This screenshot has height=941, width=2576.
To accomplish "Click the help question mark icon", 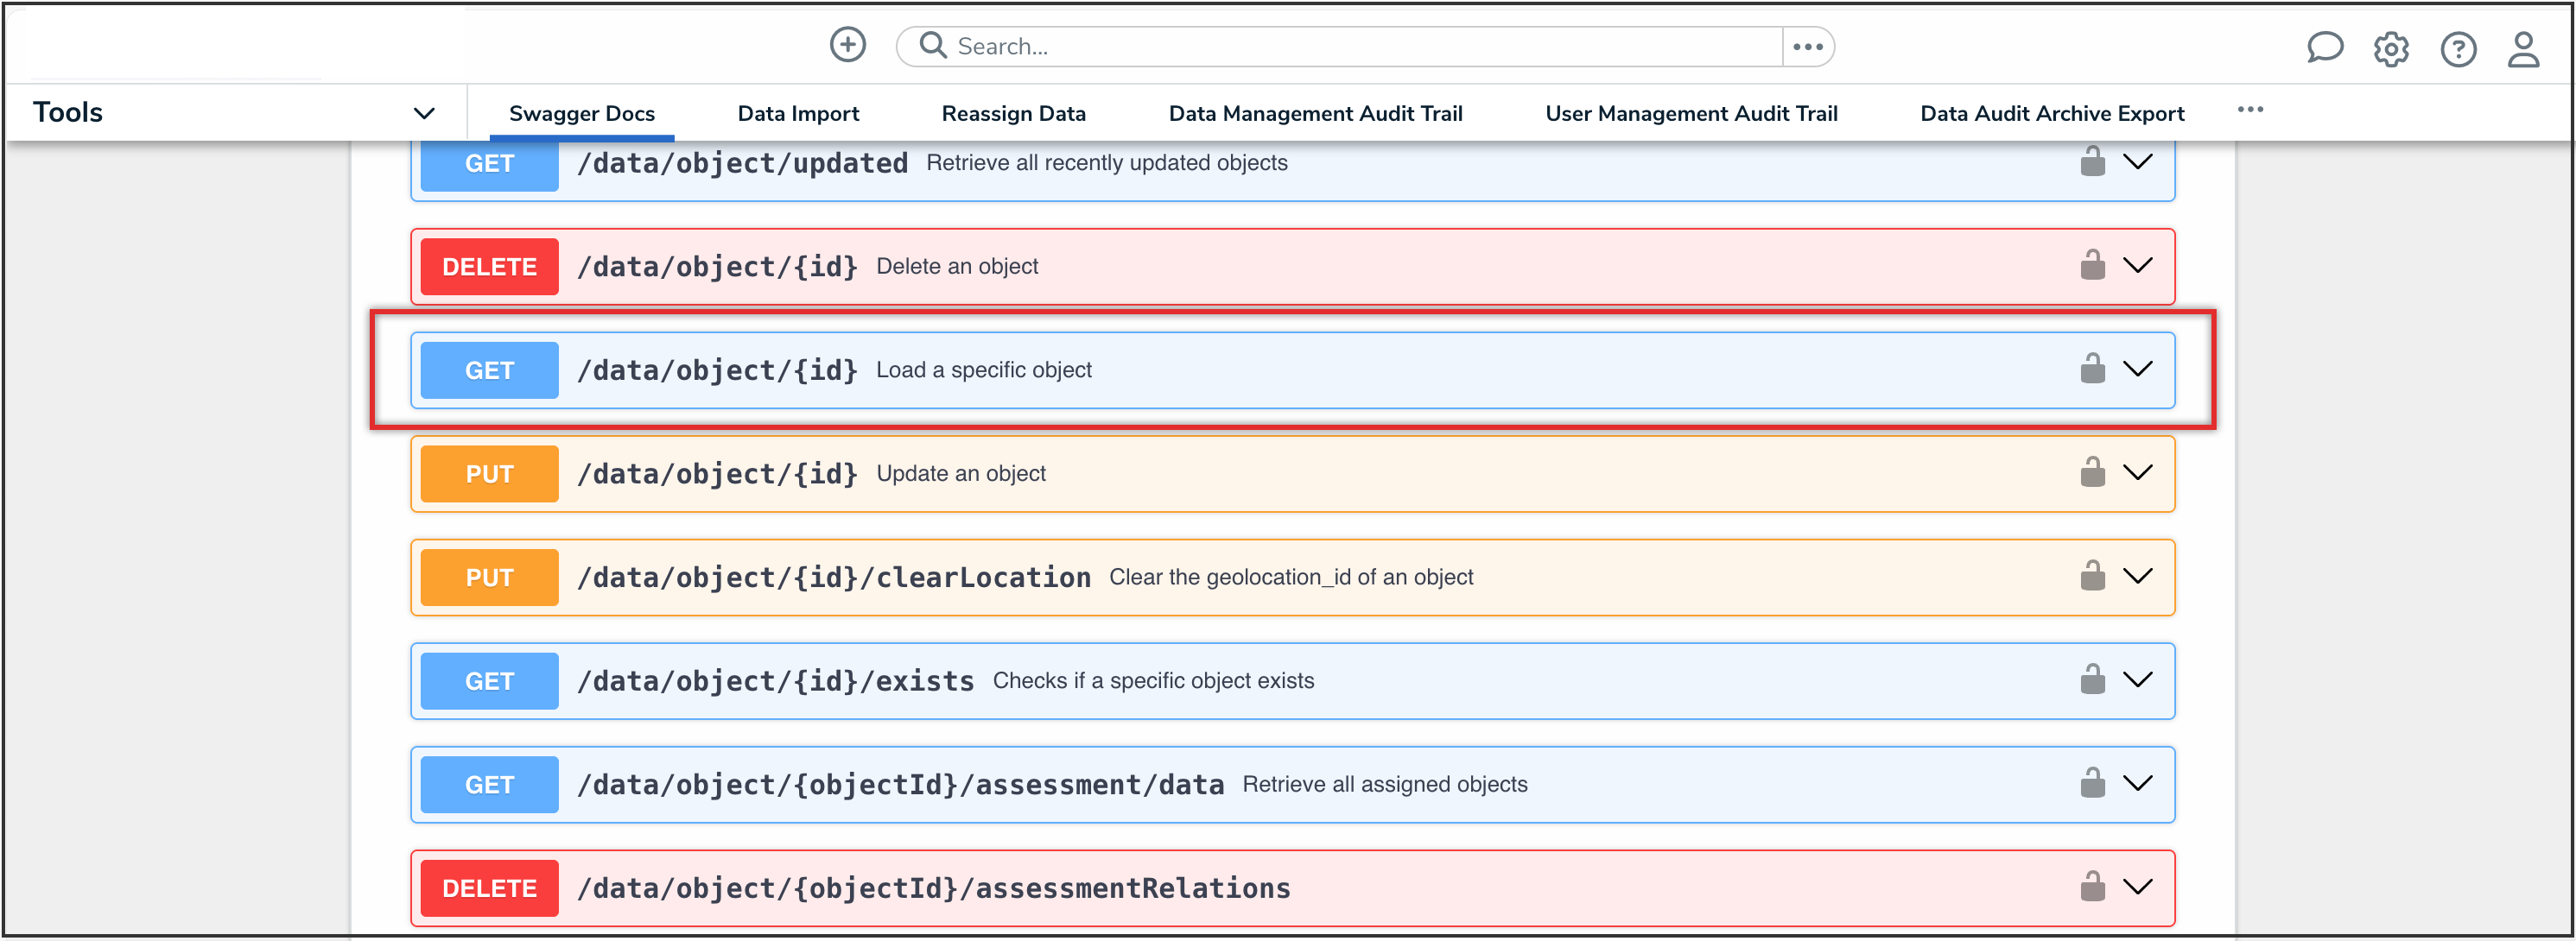I will [x=2457, y=48].
